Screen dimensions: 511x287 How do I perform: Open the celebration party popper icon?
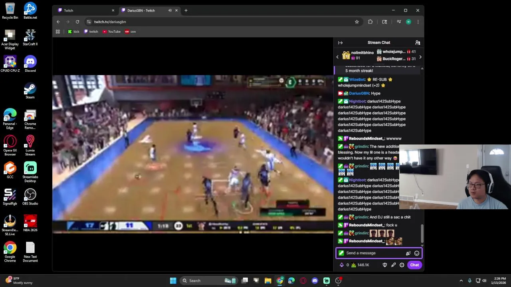[x=408, y=253]
